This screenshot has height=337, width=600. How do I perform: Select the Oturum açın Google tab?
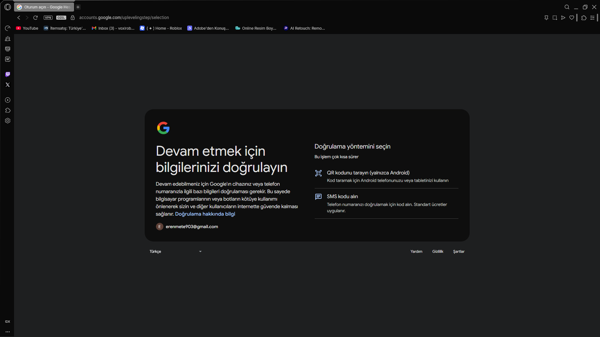click(x=44, y=7)
